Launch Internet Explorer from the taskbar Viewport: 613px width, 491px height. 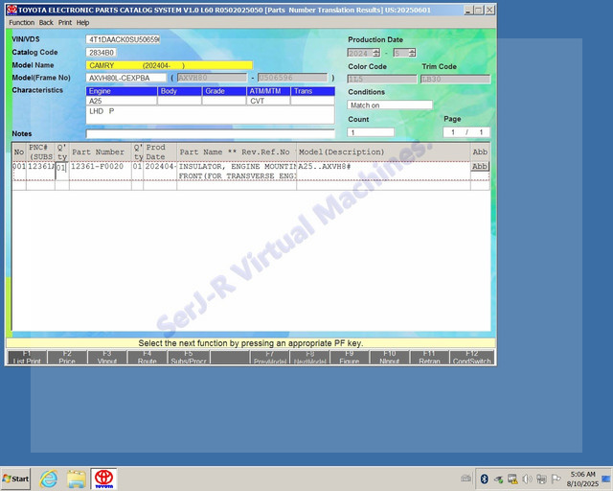[x=49, y=479]
